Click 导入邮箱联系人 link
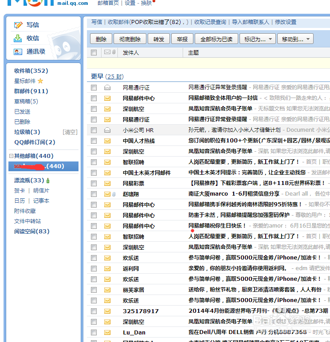This screenshot has height=342, width=330. click(x=251, y=22)
